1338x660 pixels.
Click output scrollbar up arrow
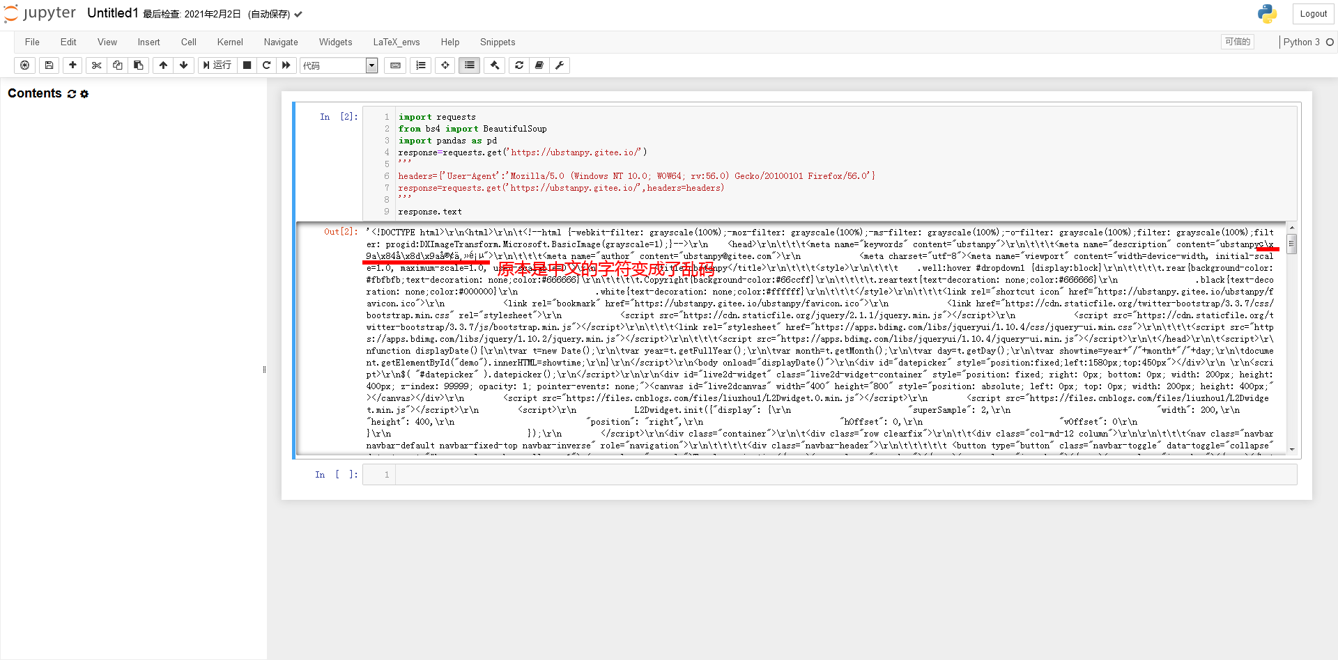tap(1292, 228)
